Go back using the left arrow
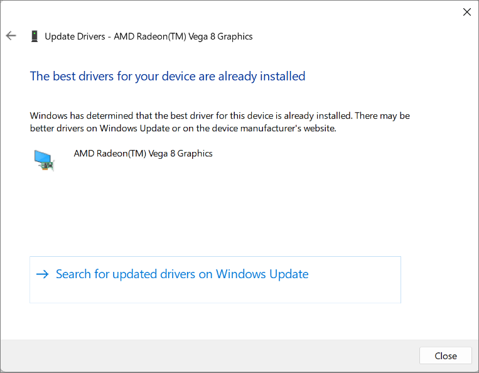 [x=11, y=36]
